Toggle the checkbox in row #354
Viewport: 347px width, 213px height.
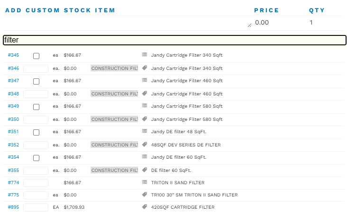36,158
